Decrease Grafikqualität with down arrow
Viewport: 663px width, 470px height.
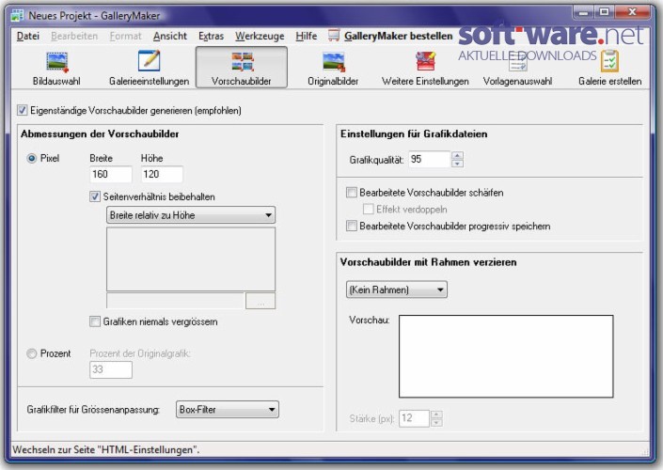click(457, 164)
